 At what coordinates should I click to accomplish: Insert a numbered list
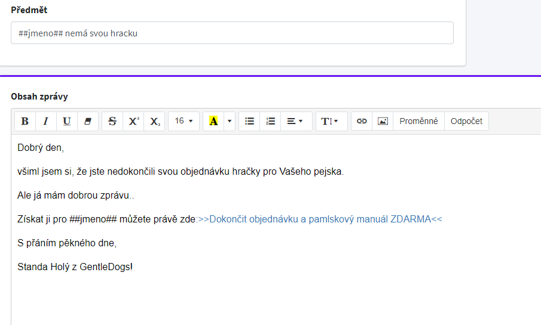270,121
